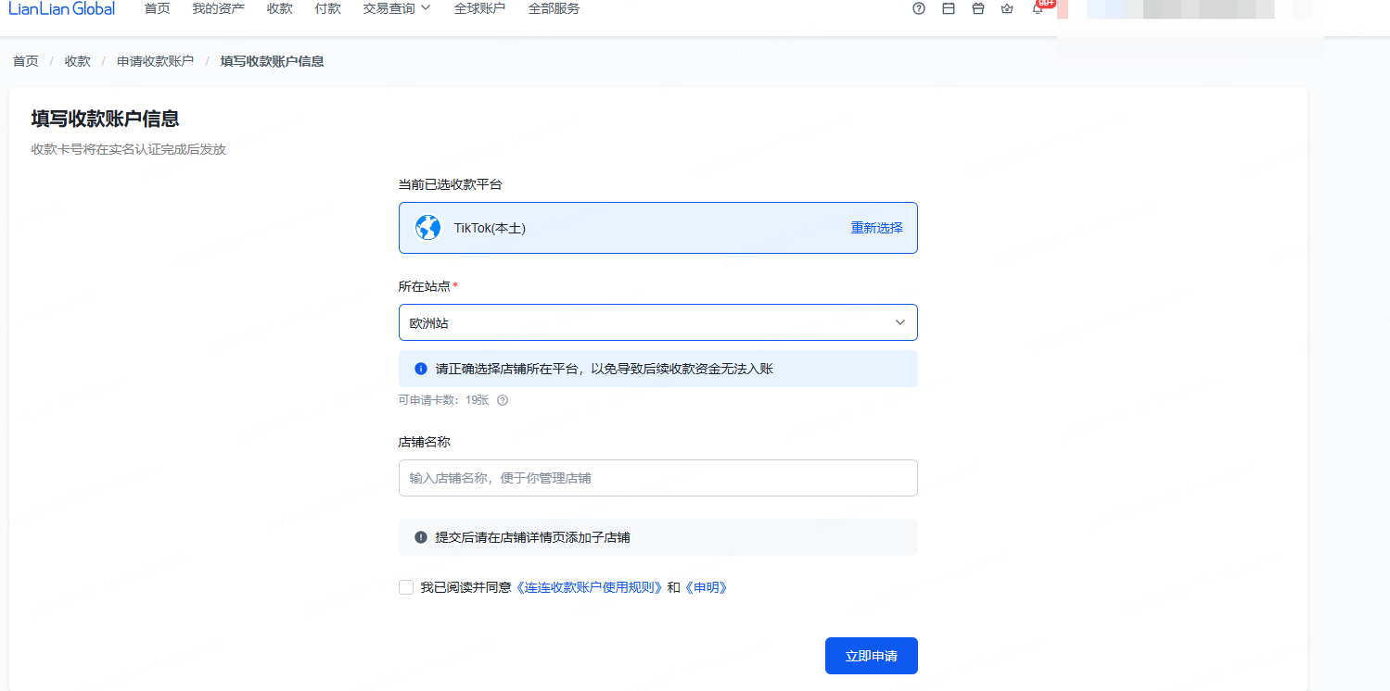
Task: Click the TikTok(本土) platform name
Action: (490, 228)
